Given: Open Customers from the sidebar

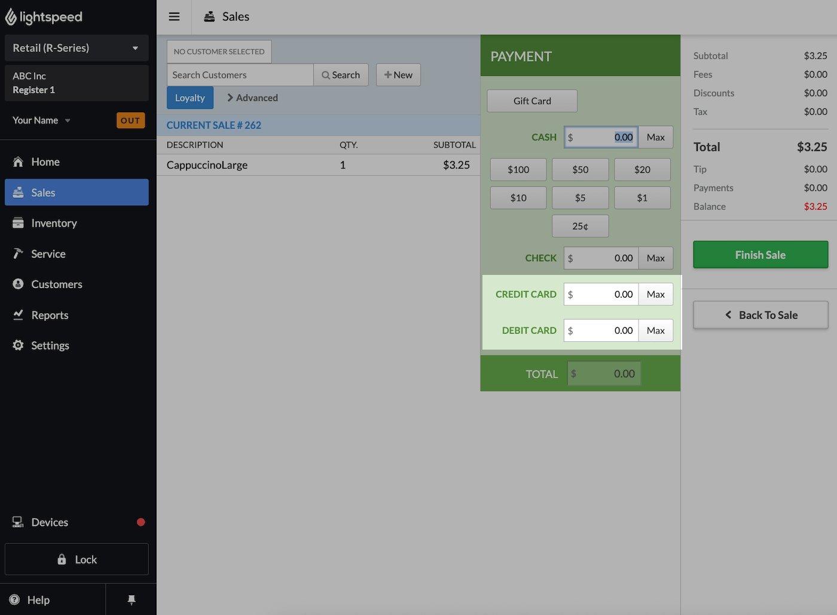Looking at the screenshot, I should 56,284.
